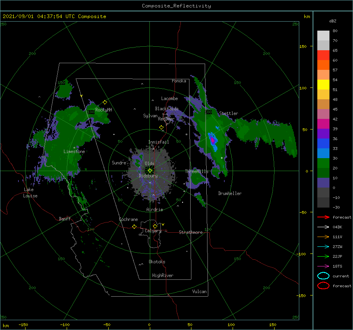The height and width of the screenshot is (330, 353).
Task: Click the magenta 18TS arrow icon
Action: point(323,266)
